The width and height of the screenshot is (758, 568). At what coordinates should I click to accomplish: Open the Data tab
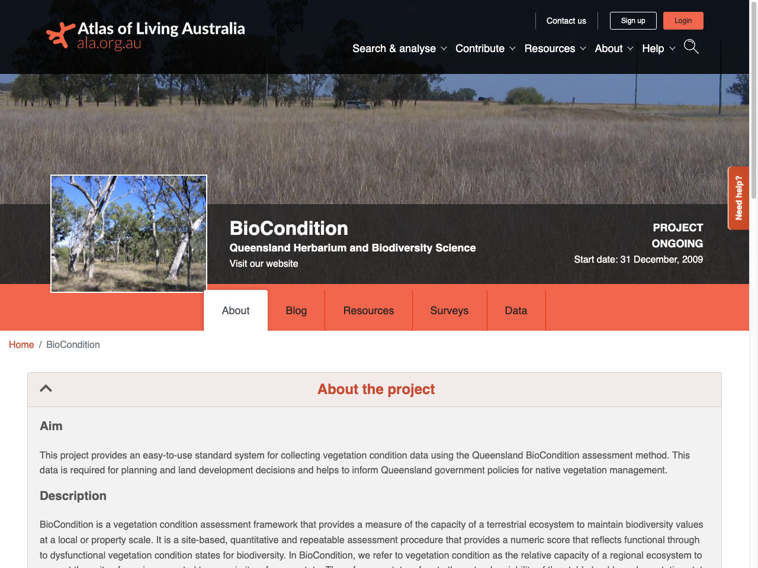516,310
